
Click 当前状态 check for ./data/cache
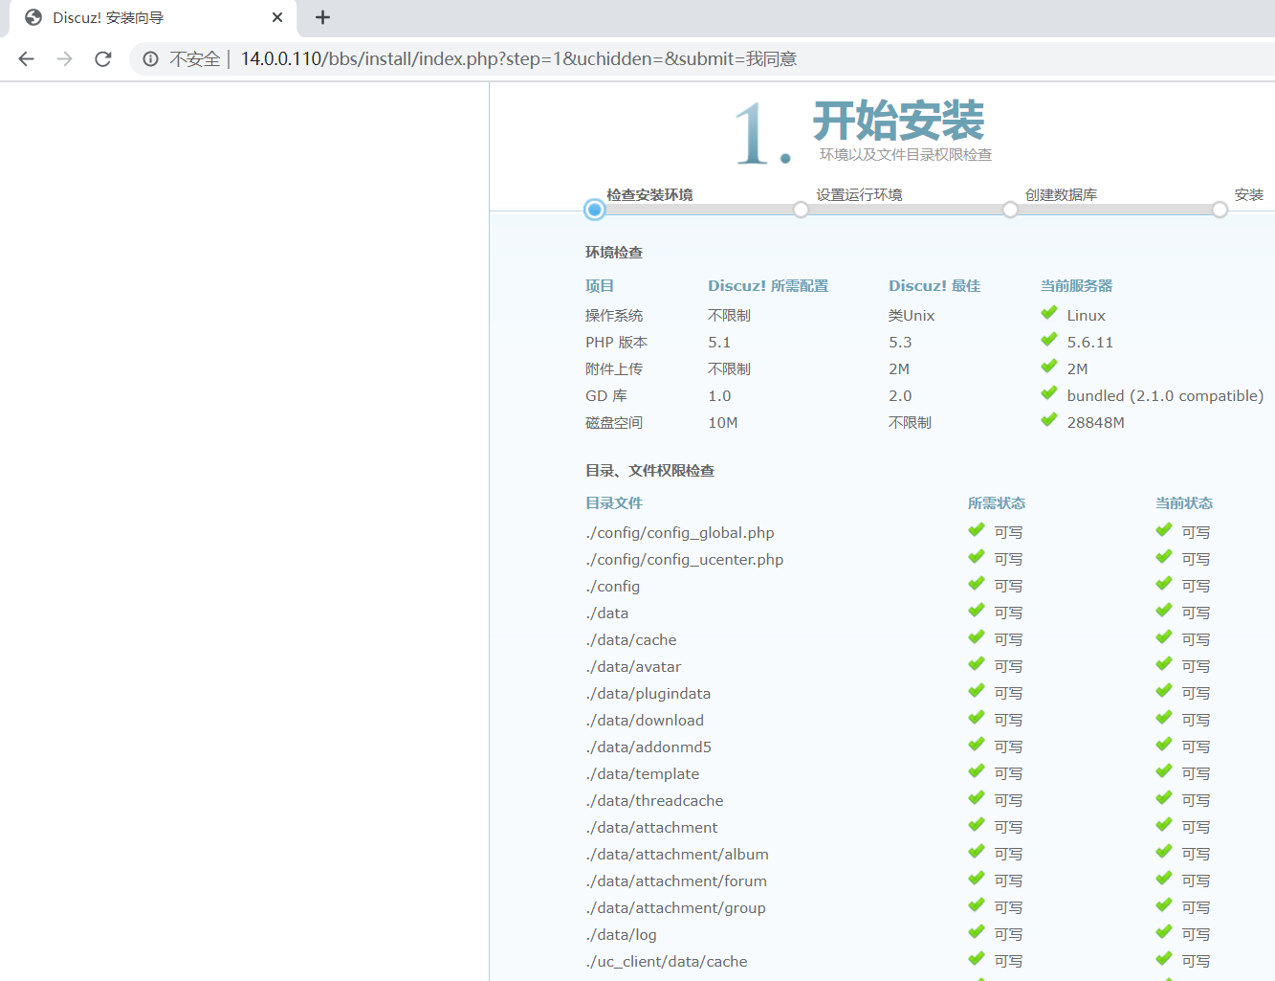click(x=1164, y=637)
